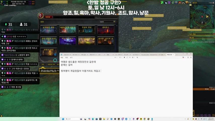Screen dimensions: 215x121
Task: Open the 주입의 전당 dungeon thumbnail
Action: (86, 30)
